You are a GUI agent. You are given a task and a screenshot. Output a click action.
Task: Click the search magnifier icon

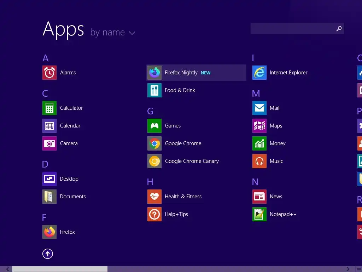(339, 28)
